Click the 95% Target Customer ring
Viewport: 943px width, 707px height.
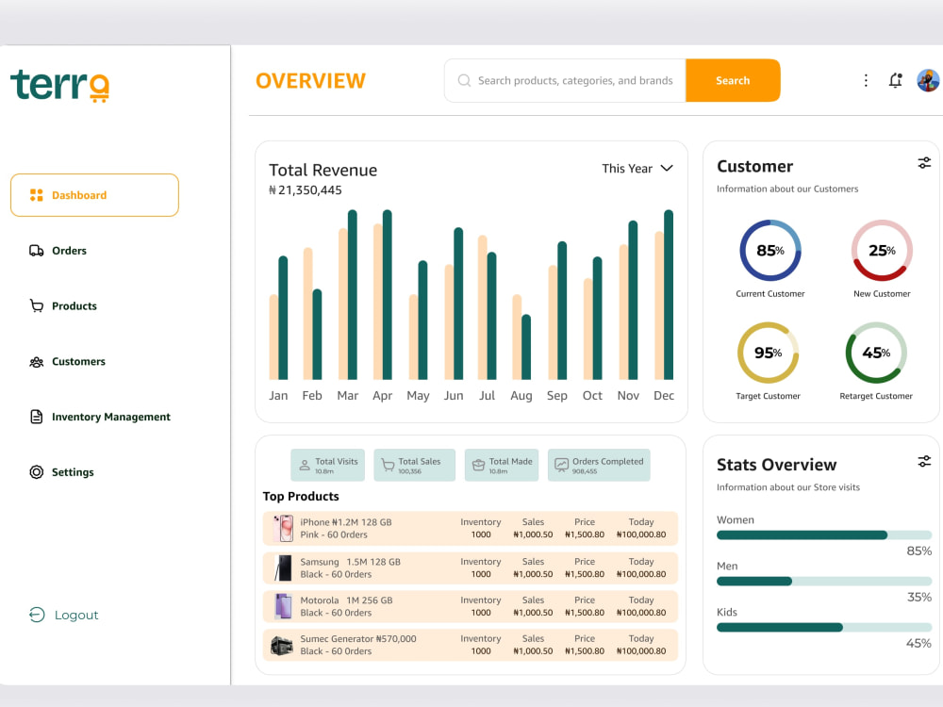[x=768, y=353]
